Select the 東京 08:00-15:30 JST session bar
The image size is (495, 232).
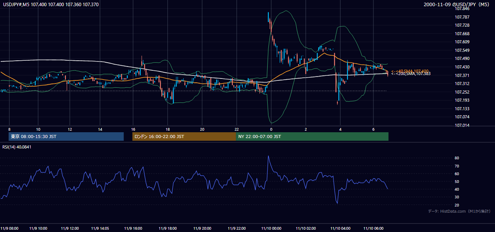point(66,136)
